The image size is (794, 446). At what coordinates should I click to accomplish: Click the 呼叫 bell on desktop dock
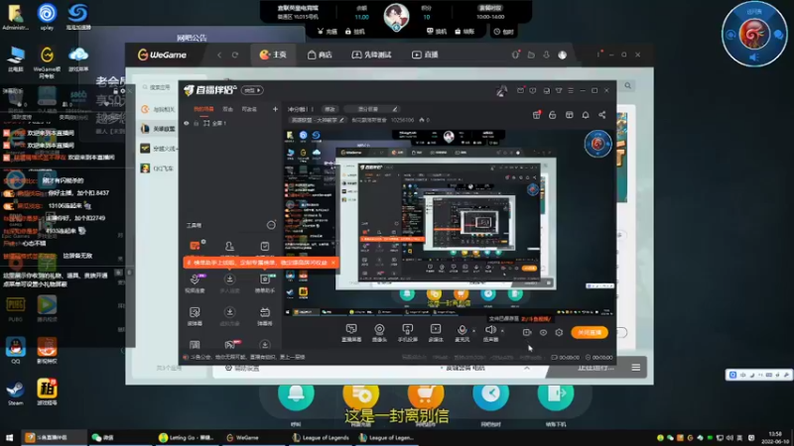point(296,394)
